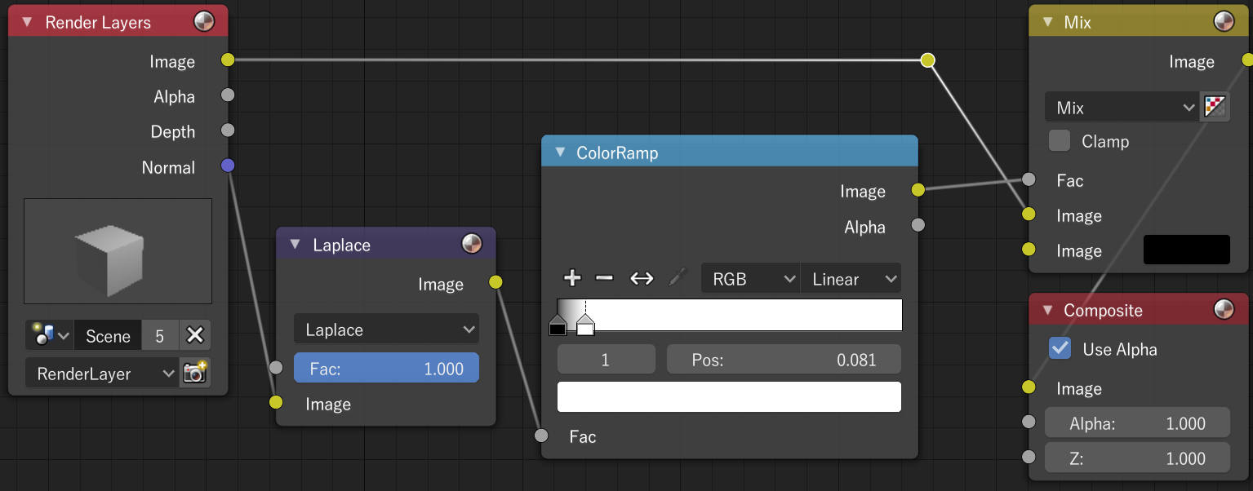Viewport: 1253px width, 491px height.
Task: Click the reroute point on the Image link
Action: click(927, 60)
